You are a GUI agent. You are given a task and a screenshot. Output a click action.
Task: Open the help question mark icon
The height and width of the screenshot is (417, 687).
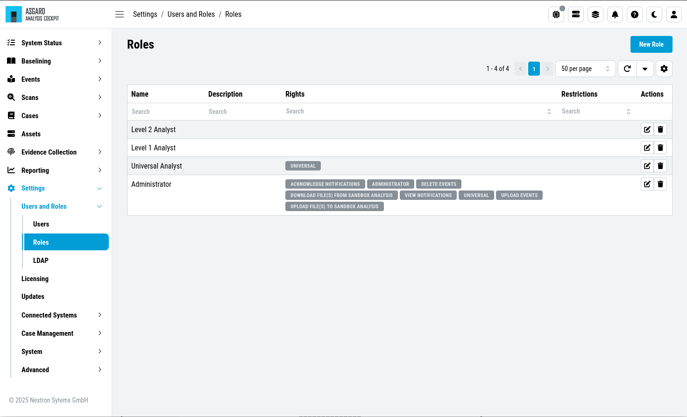click(635, 14)
